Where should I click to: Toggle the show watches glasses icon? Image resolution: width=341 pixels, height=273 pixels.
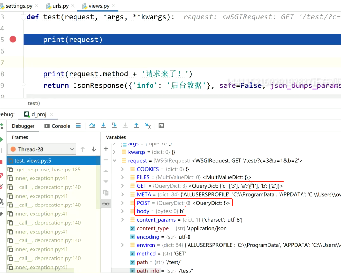(x=106, y=204)
